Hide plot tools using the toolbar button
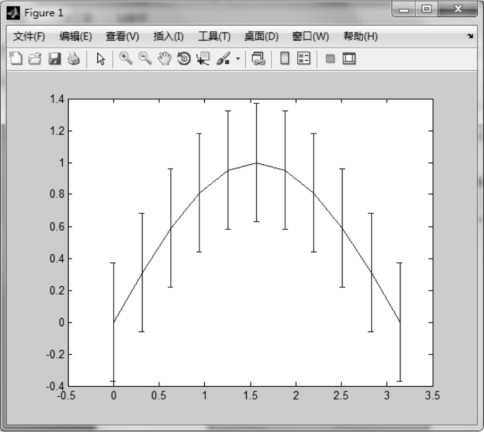This screenshot has height=432, width=484. [330, 59]
